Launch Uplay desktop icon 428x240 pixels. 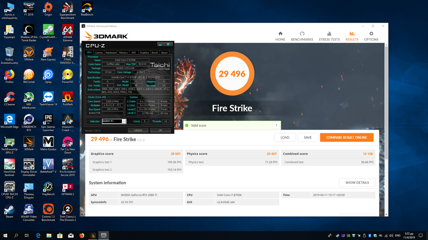(x=48, y=76)
